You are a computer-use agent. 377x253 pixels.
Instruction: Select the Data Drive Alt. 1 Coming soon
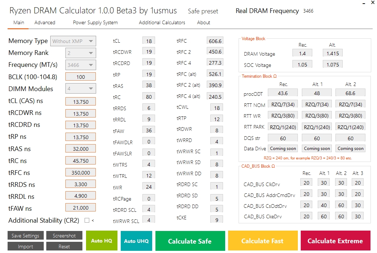[317, 149]
